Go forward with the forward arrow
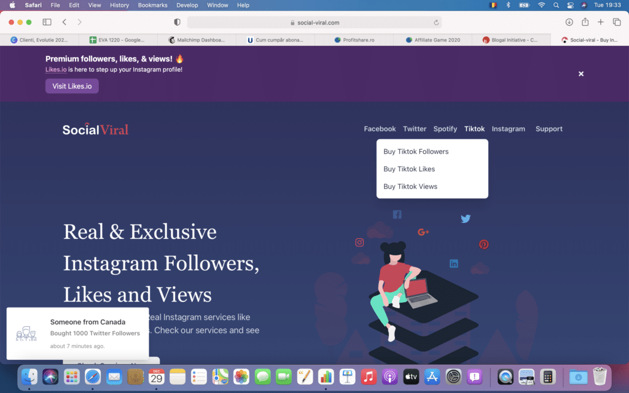Image resolution: width=629 pixels, height=393 pixels. click(79, 22)
